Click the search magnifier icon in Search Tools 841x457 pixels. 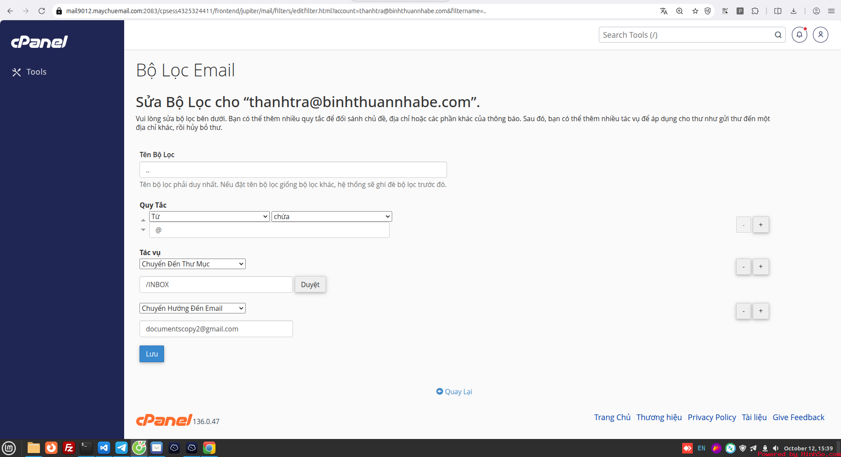[778, 35]
